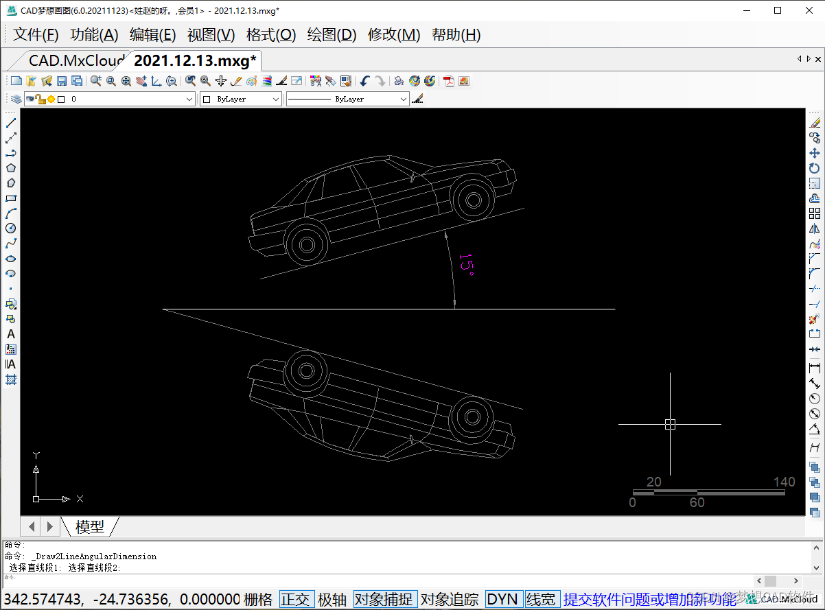The height and width of the screenshot is (610, 825).
Task: Choose the Rotate tool in right toolbar
Action: tap(815, 168)
